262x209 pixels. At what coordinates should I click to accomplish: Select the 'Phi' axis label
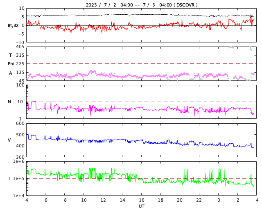click(x=11, y=64)
